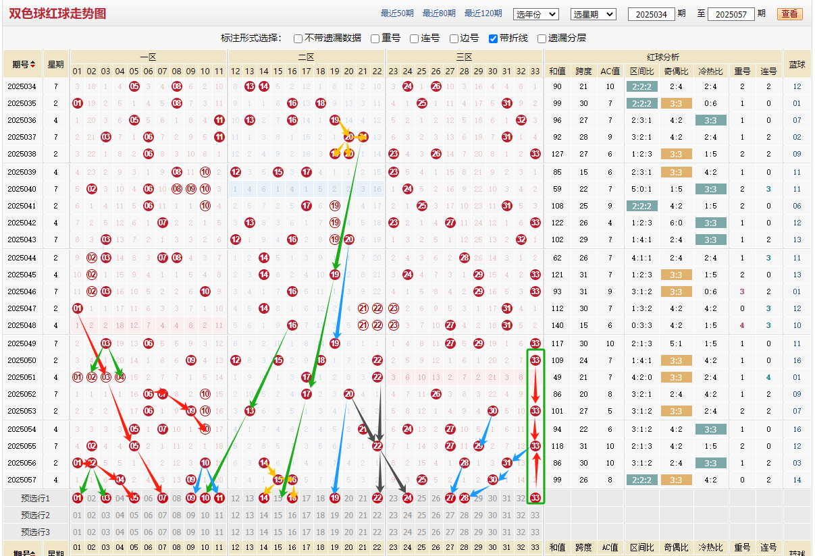Focus the end period field 2025057
The width and height of the screenshot is (815, 556).
pyautogui.click(x=731, y=14)
